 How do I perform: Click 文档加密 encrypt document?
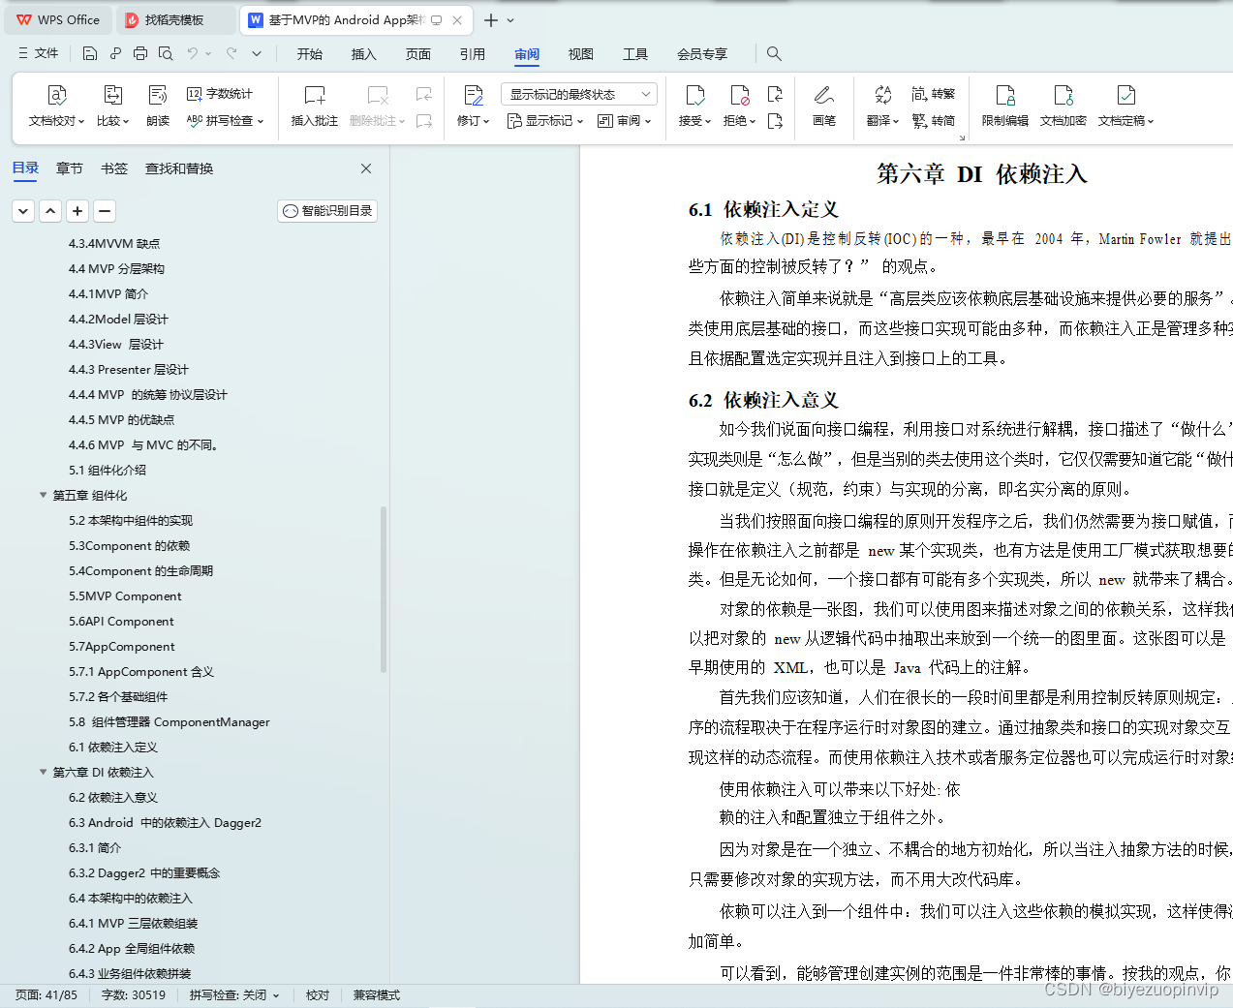[1063, 106]
